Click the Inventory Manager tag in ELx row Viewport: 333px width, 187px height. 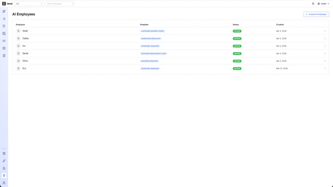tap(150, 69)
